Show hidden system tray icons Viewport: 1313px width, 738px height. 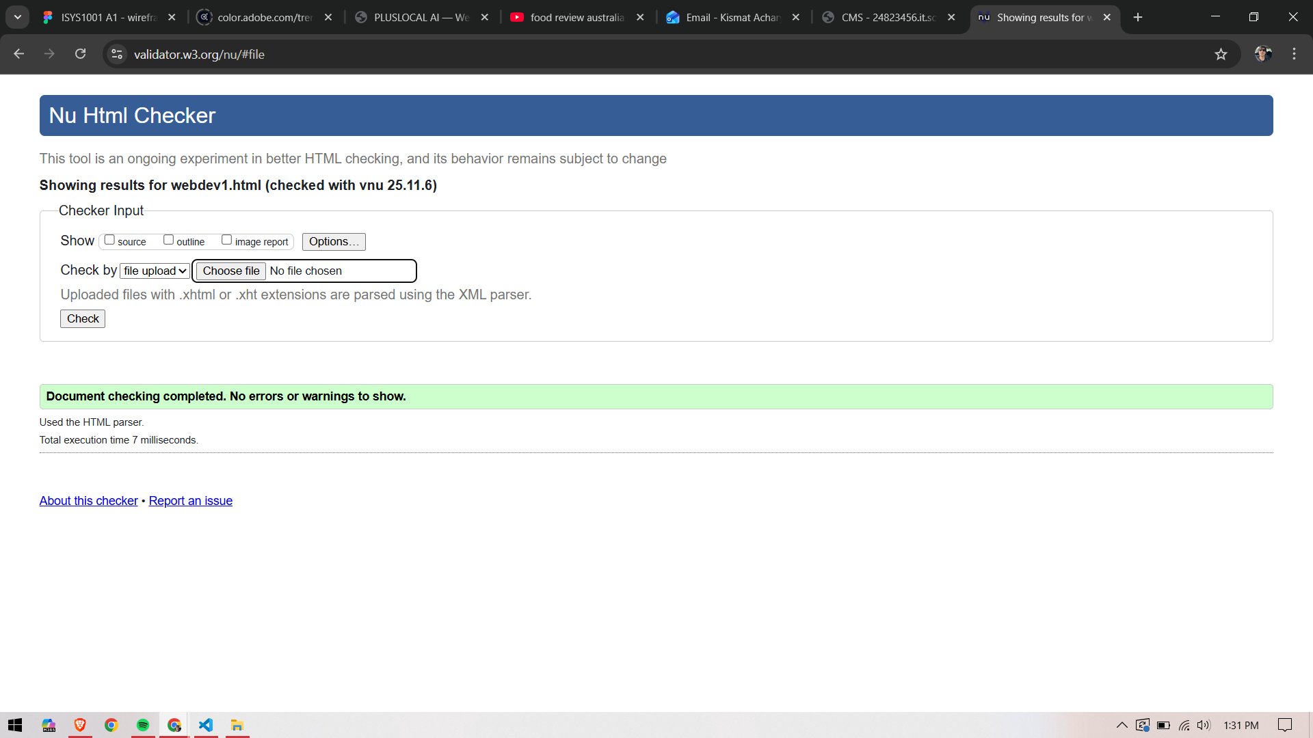click(1122, 725)
